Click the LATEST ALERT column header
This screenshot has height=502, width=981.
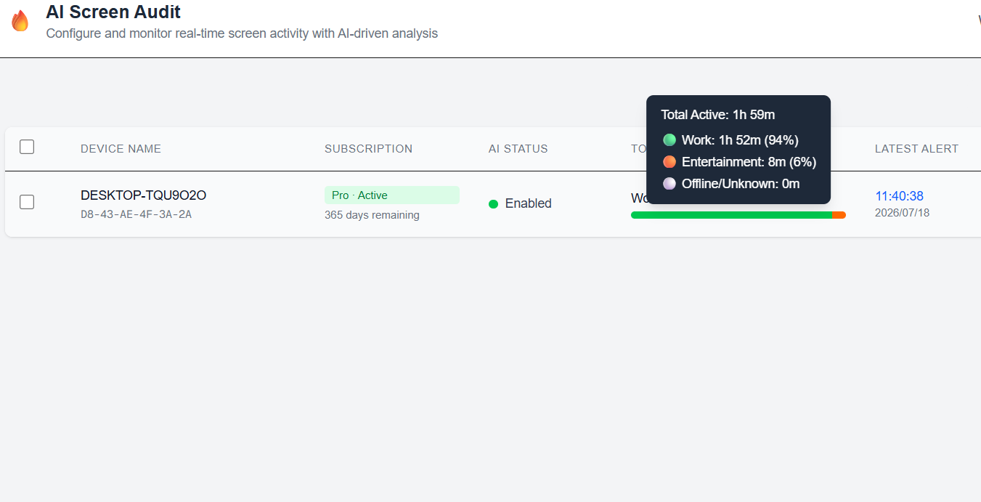point(916,149)
